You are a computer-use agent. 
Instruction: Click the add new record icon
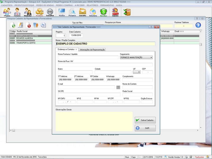click(x=13, y=25)
